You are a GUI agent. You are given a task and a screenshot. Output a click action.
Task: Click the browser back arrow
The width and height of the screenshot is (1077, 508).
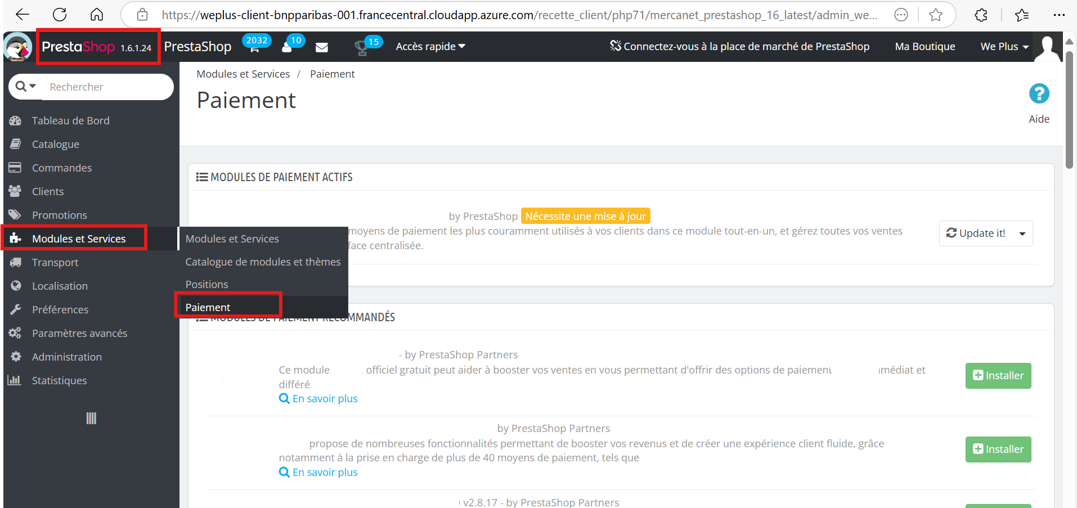(23, 15)
